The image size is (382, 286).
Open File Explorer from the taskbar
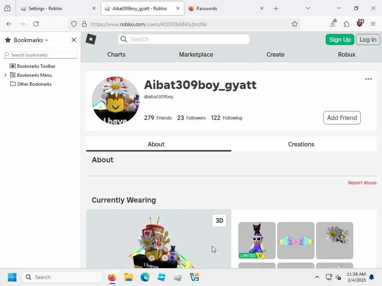tap(128, 277)
